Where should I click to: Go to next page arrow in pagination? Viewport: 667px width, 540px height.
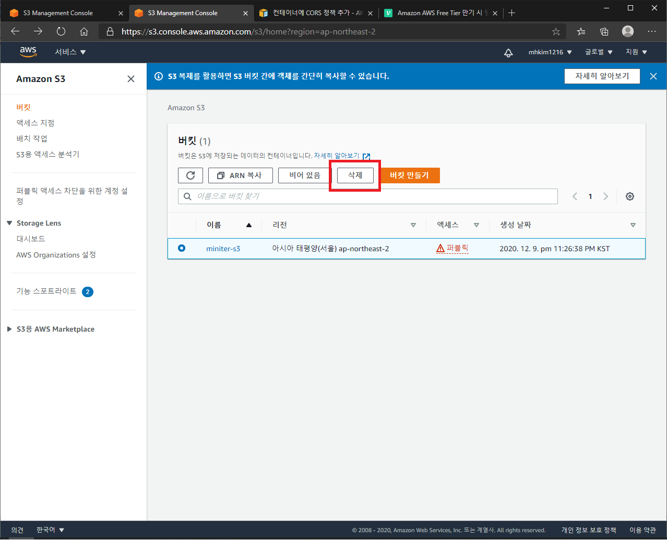tap(606, 196)
